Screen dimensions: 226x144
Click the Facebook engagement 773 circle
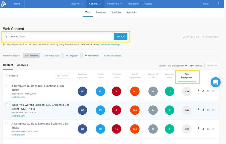click(x=82, y=91)
